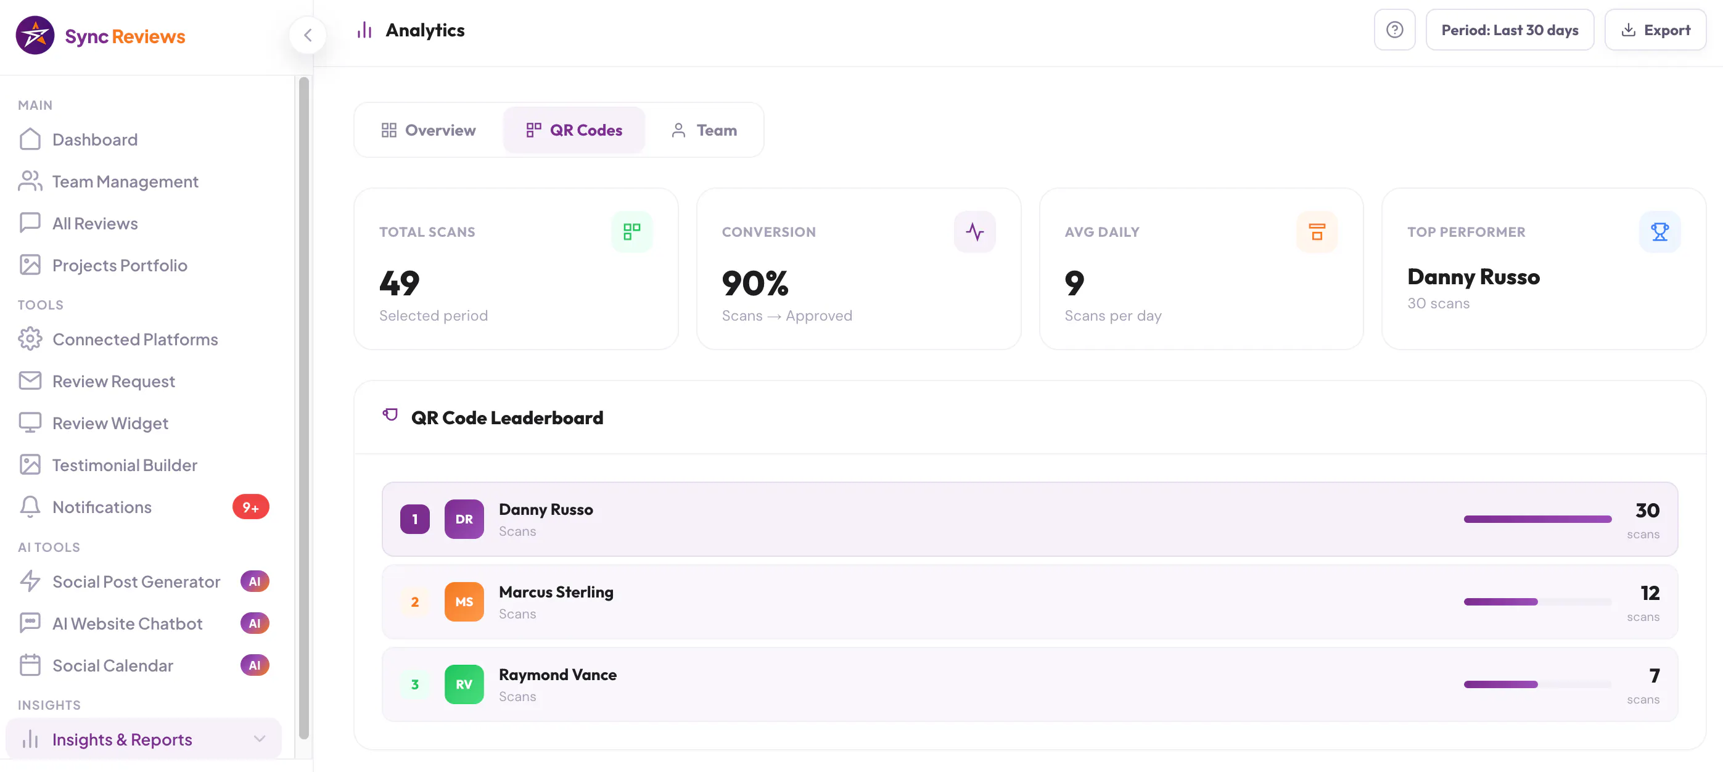Click the 9+ notifications badge

coord(251,507)
